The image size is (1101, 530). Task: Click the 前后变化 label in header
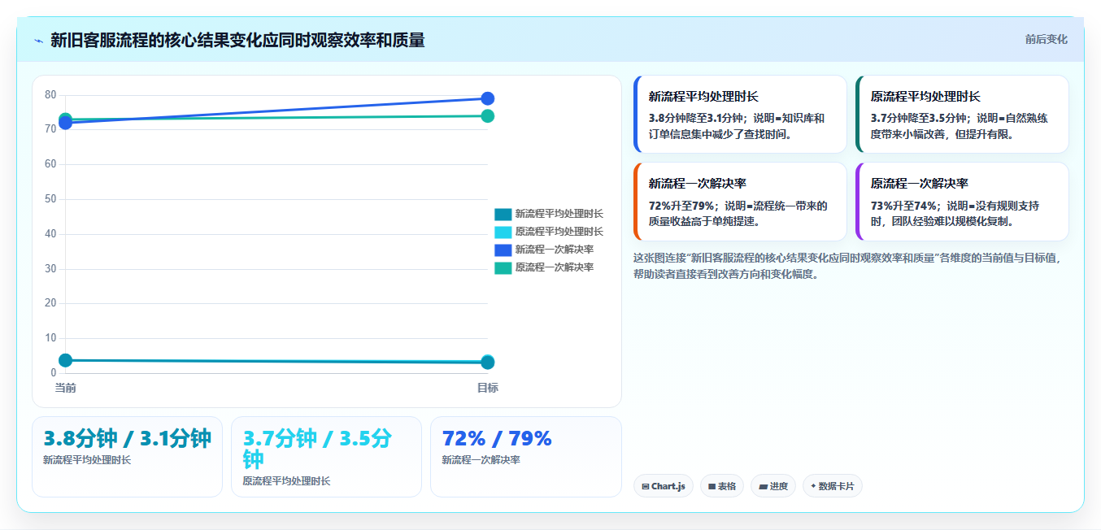point(1046,39)
